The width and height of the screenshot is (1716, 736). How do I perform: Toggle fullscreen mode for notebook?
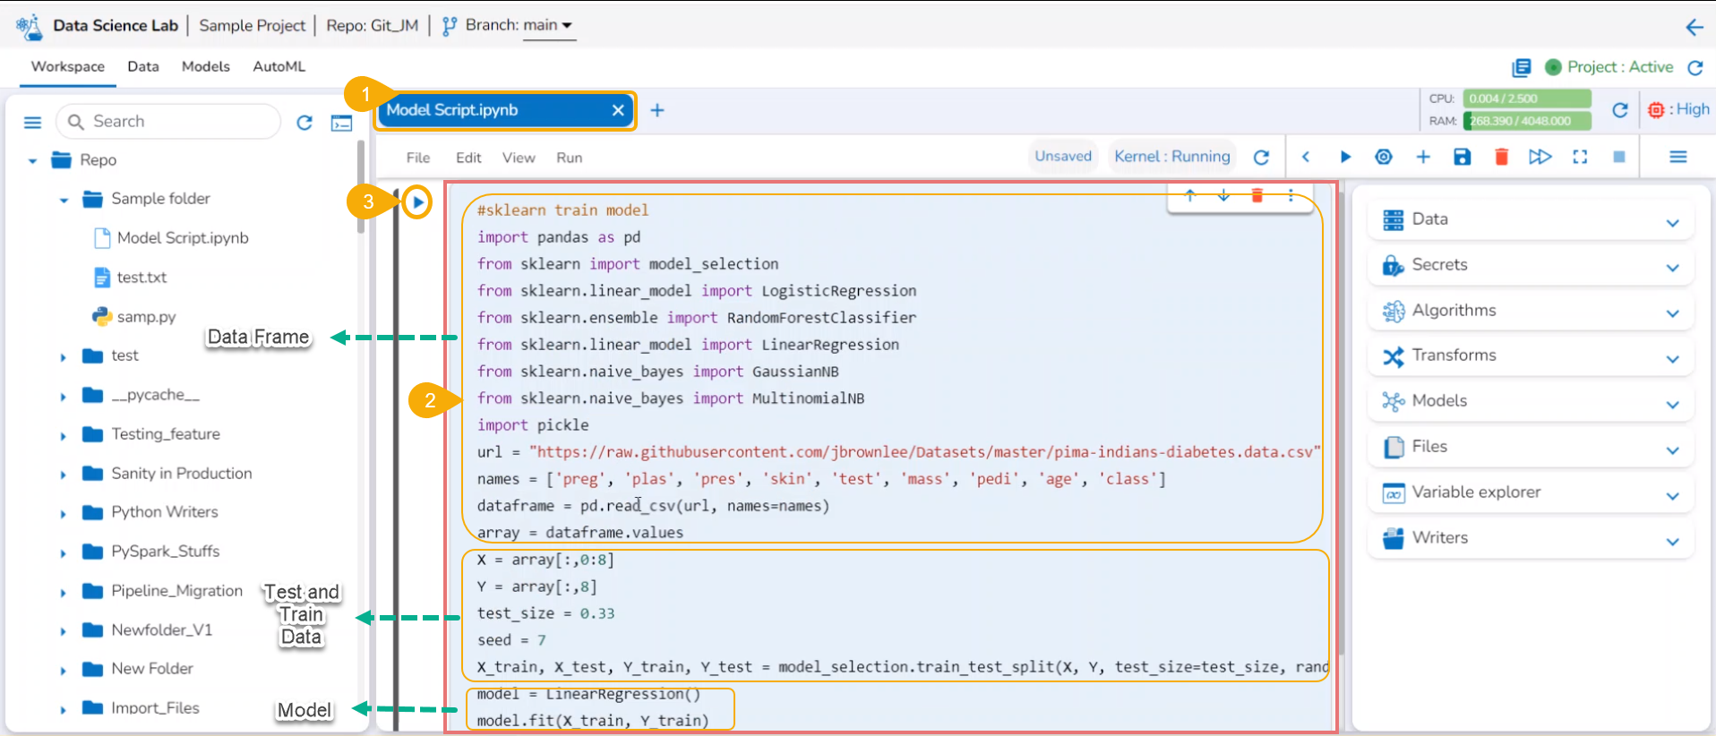pos(1580,158)
